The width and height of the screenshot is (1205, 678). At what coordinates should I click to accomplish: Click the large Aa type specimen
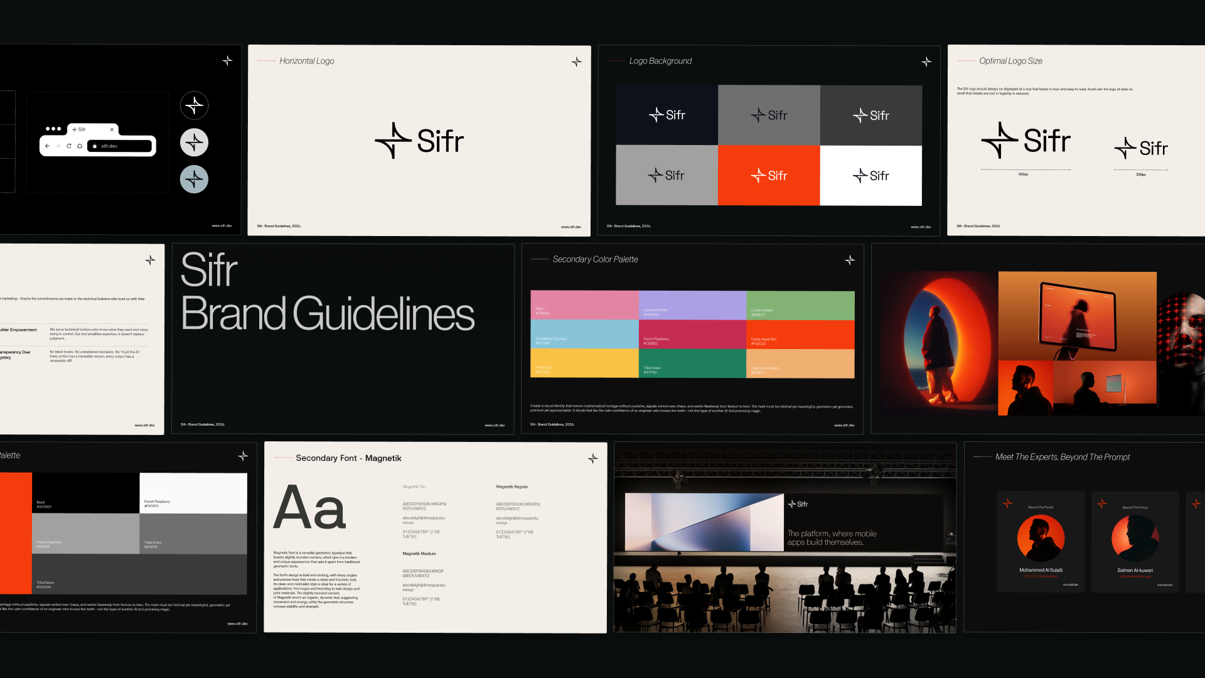click(309, 507)
